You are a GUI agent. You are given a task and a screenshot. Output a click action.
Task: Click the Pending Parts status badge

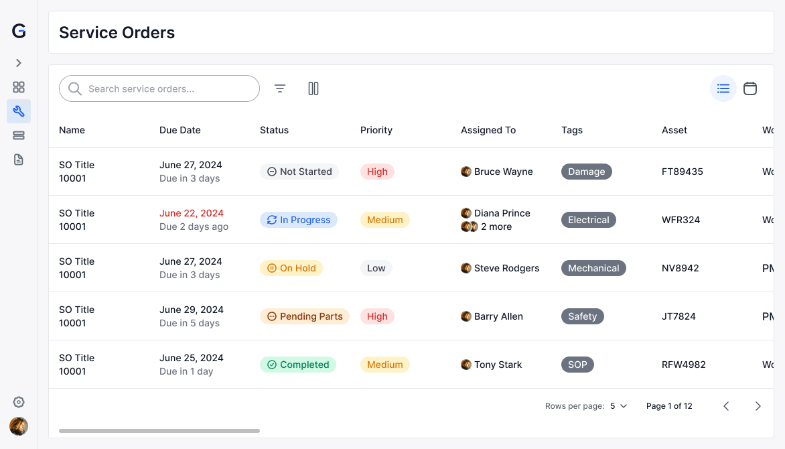click(304, 316)
